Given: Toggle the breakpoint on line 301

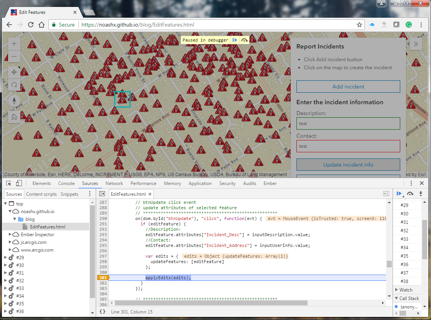Looking at the screenshot, I should (103, 278).
